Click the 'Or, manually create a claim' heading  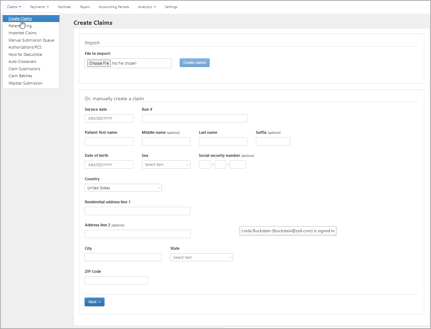pos(114,98)
